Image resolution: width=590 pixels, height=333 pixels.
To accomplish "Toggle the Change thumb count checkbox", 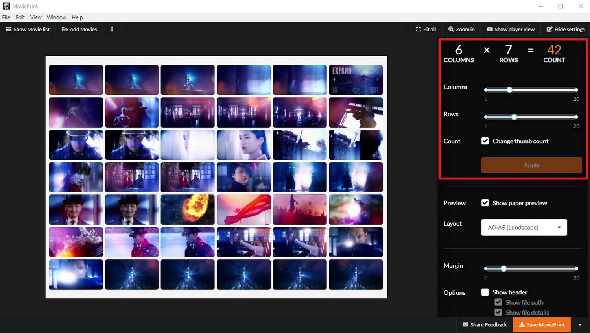I will (x=485, y=141).
